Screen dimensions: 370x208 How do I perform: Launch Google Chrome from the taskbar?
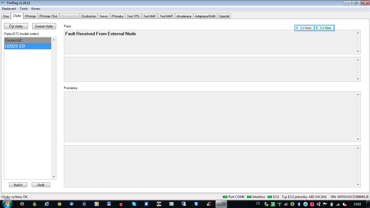59,204
